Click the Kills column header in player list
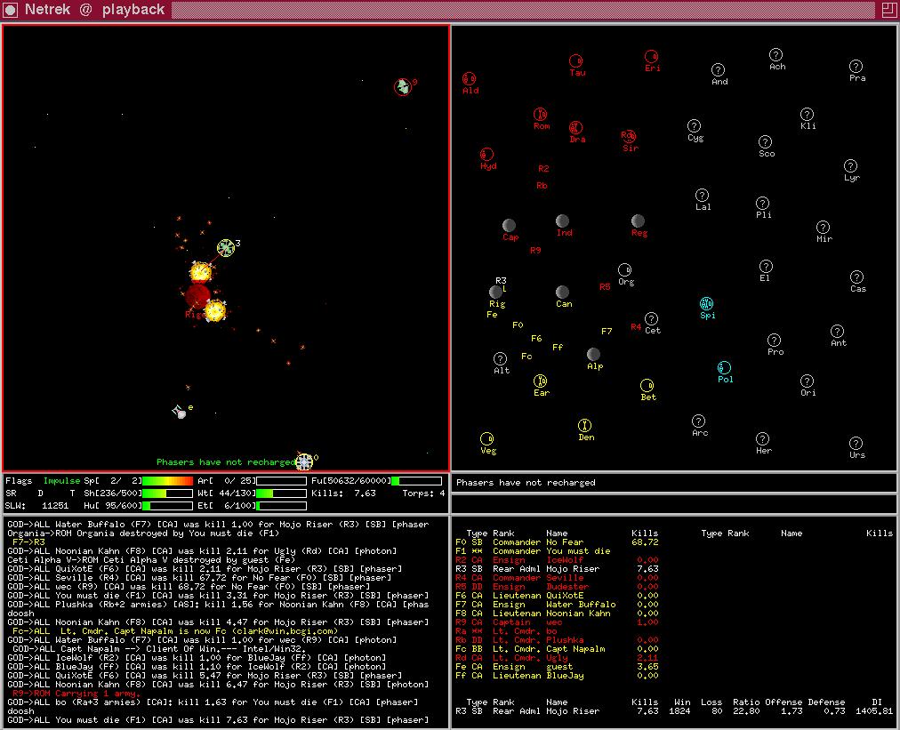 pos(645,533)
